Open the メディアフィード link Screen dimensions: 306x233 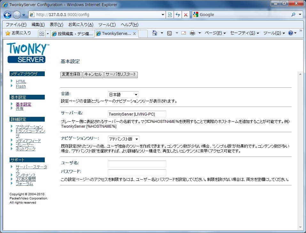[28, 141]
